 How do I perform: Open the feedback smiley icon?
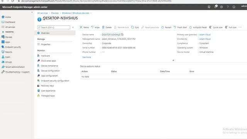(x=234, y=7)
